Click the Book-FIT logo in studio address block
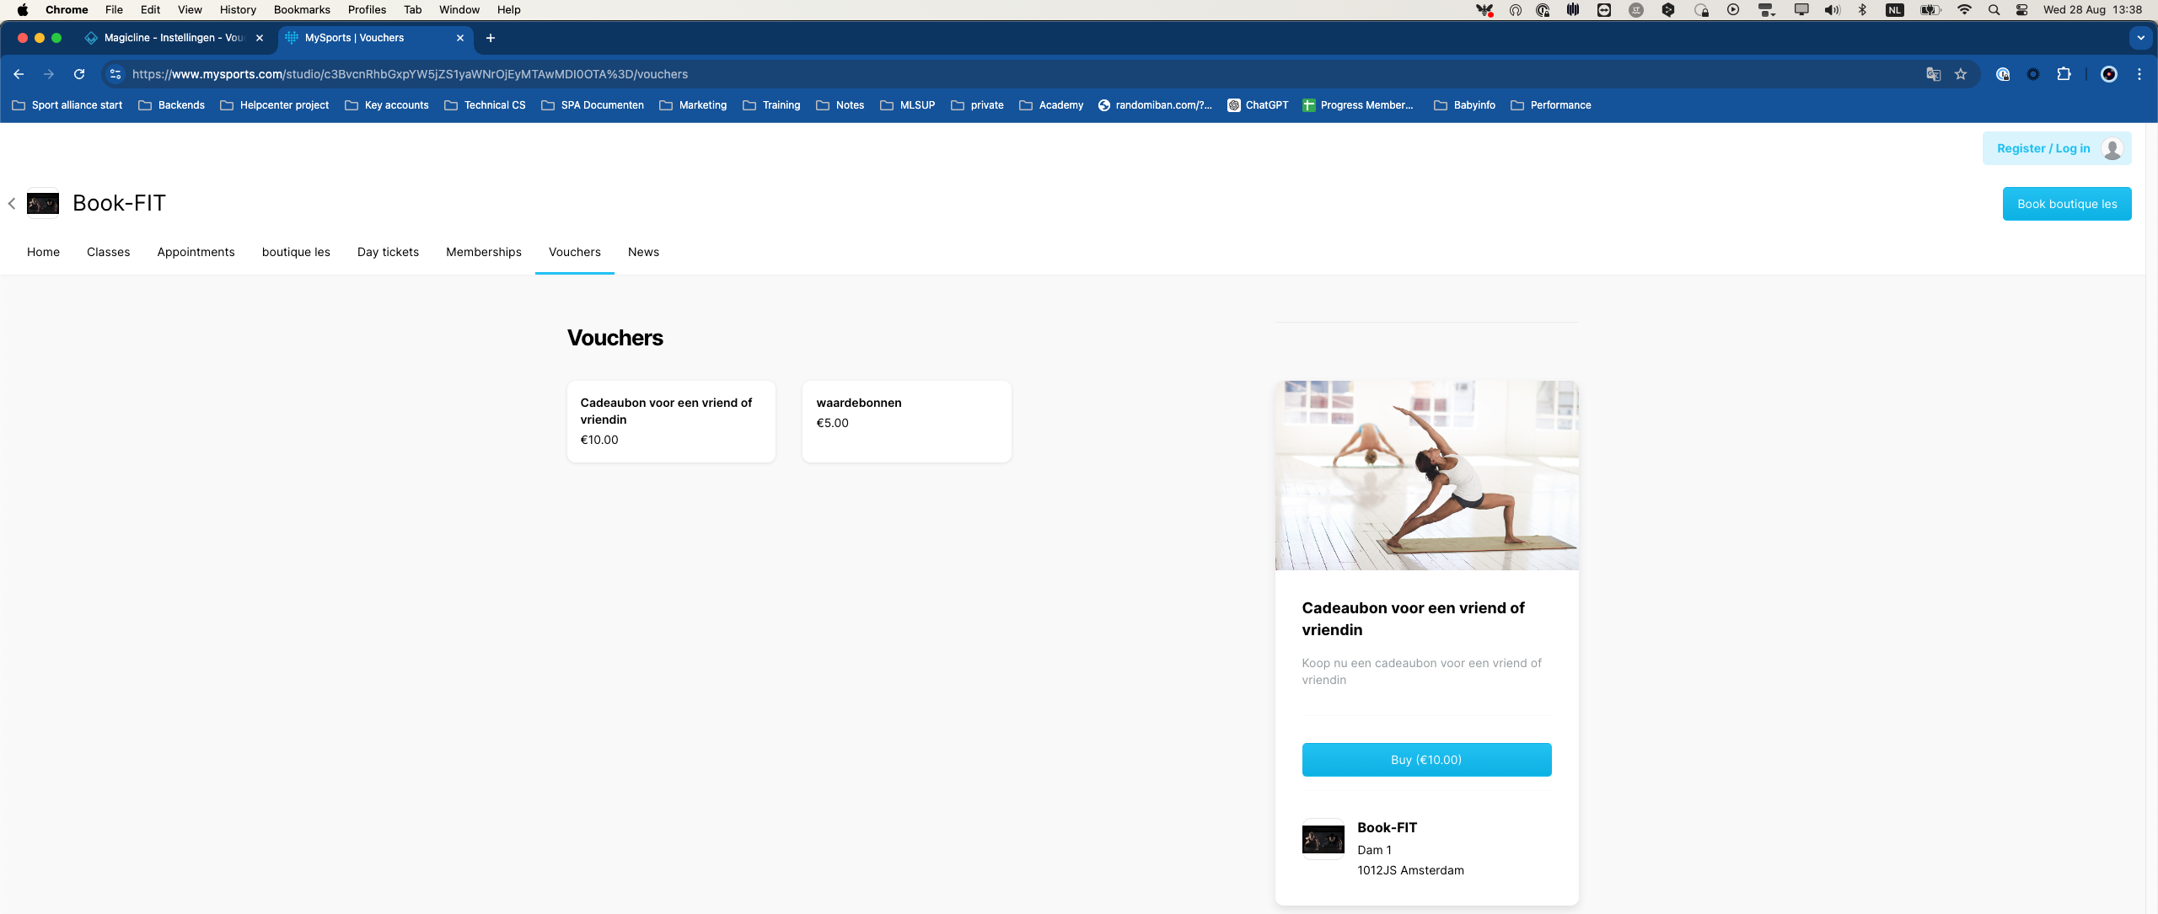Image resolution: width=2158 pixels, height=914 pixels. click(1323, 839)
